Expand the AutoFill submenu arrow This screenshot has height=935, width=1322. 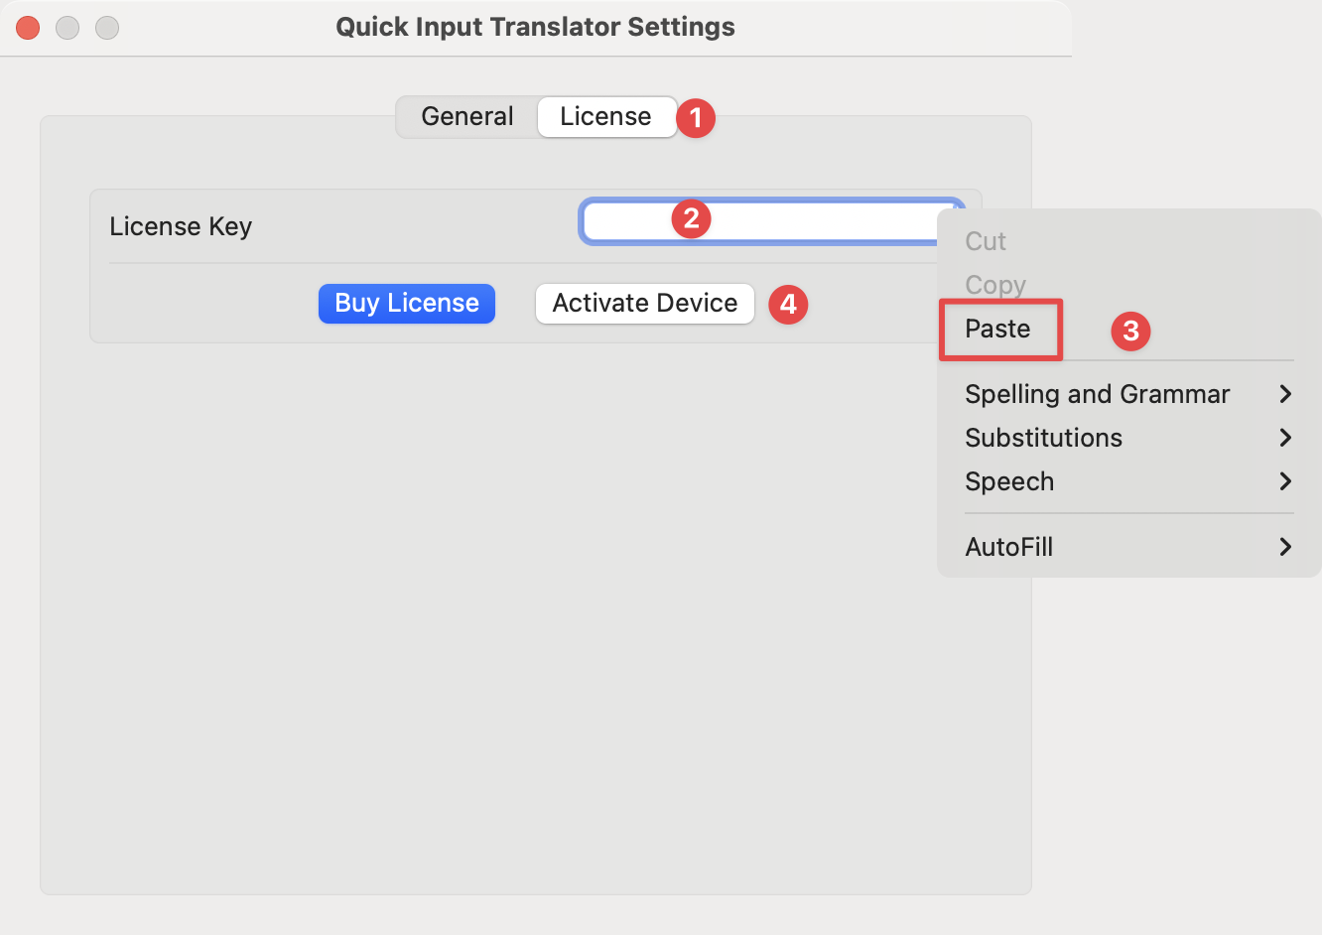tap(1285, 547)
